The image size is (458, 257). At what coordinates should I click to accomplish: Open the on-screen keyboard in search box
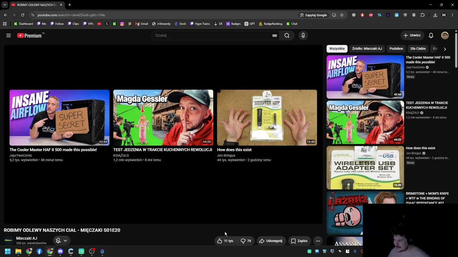pyautogui.click(x=274, y=35)
